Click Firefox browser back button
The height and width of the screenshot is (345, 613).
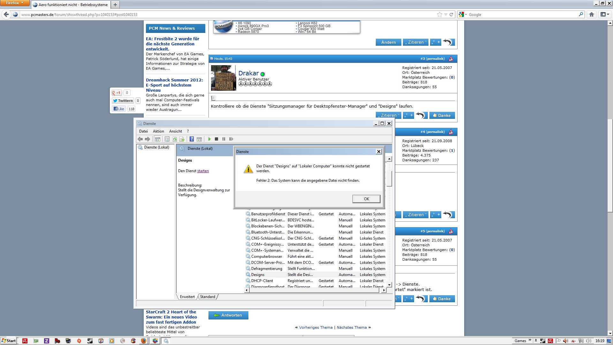click(x=6, y=14)
